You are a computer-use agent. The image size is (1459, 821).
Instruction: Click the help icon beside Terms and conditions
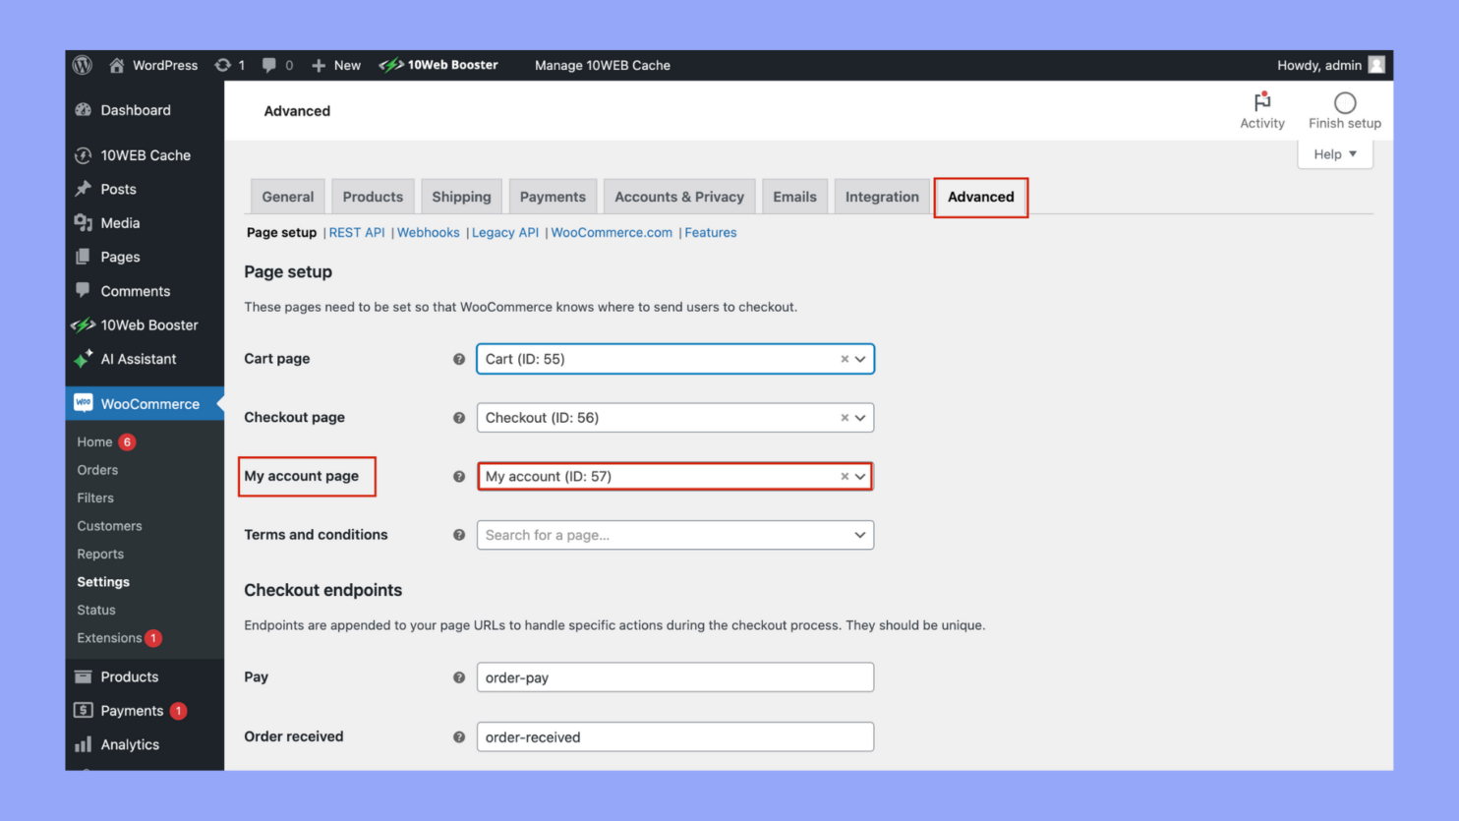click(x=458, y=535)
